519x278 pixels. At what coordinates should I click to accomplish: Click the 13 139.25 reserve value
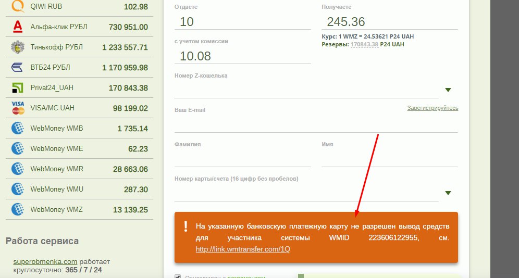[x=130, y=210]
